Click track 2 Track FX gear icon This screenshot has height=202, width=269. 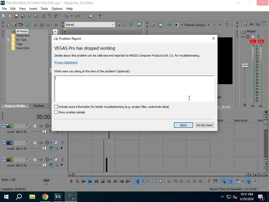pyautogui.click(x=47, y=143)
